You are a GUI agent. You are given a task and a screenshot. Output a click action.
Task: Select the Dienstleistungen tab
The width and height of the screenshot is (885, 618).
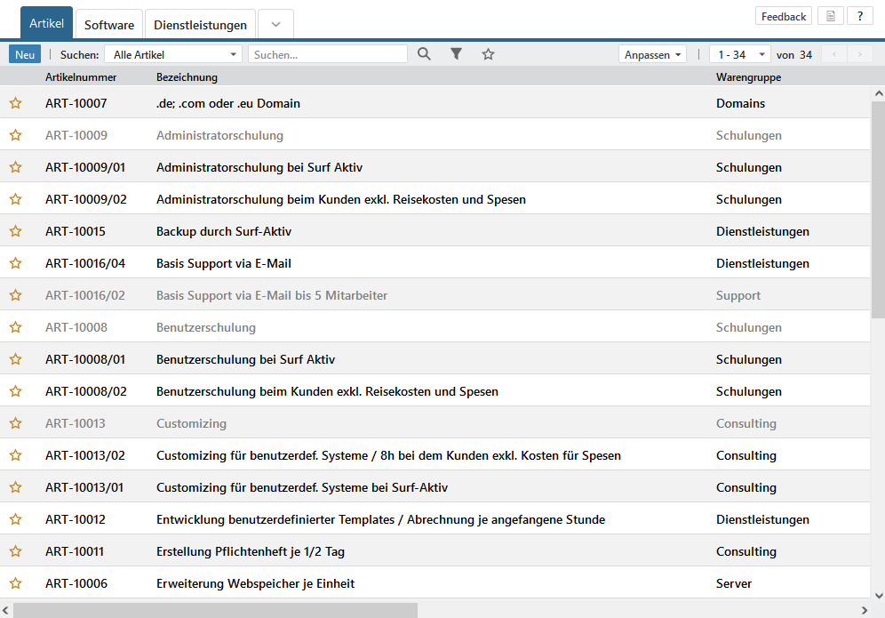[200, 25]
